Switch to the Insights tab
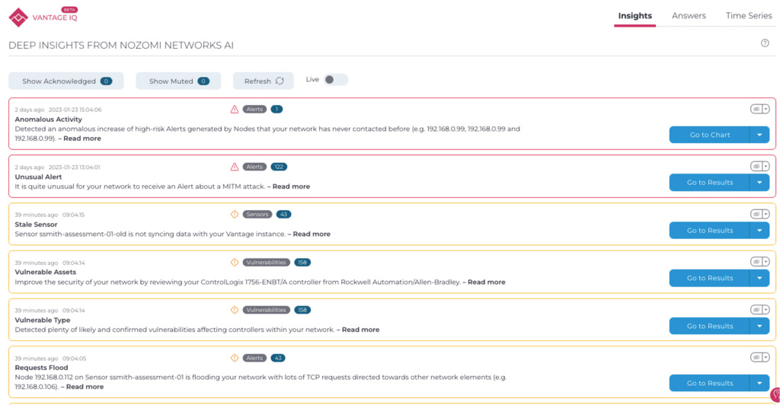Image resolution: width=780 pixels, height=405 pixels. 635,16
